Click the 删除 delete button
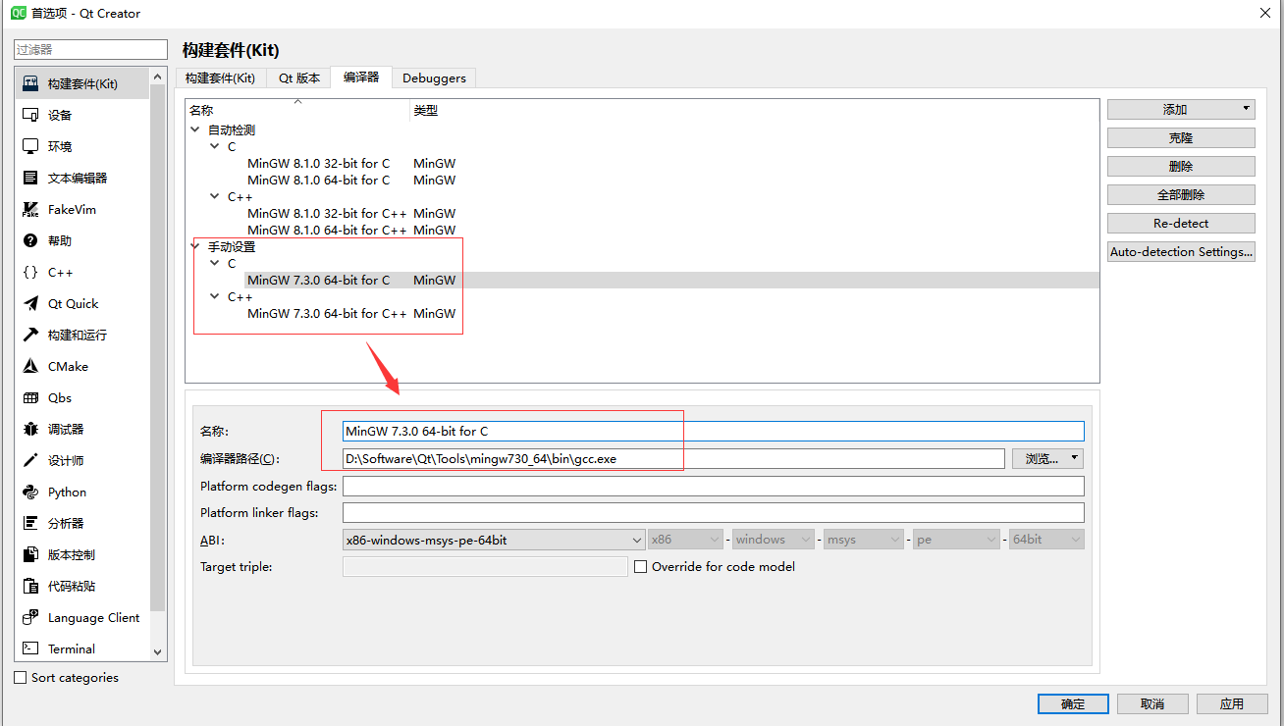This screenshot has height=726, width=1284. 1181,166
